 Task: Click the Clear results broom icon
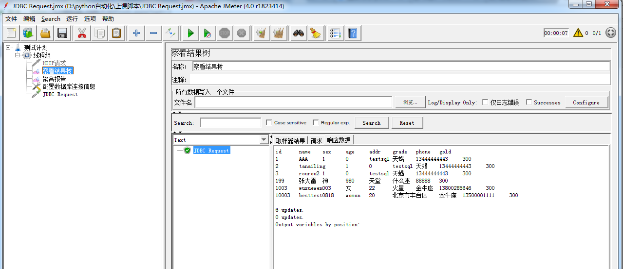262,33
